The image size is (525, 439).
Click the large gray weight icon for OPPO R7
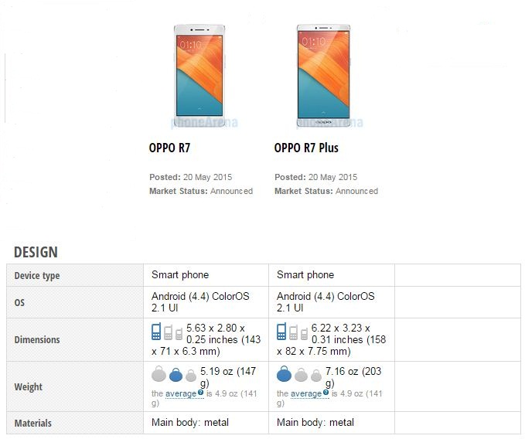[x=159, y=374]
